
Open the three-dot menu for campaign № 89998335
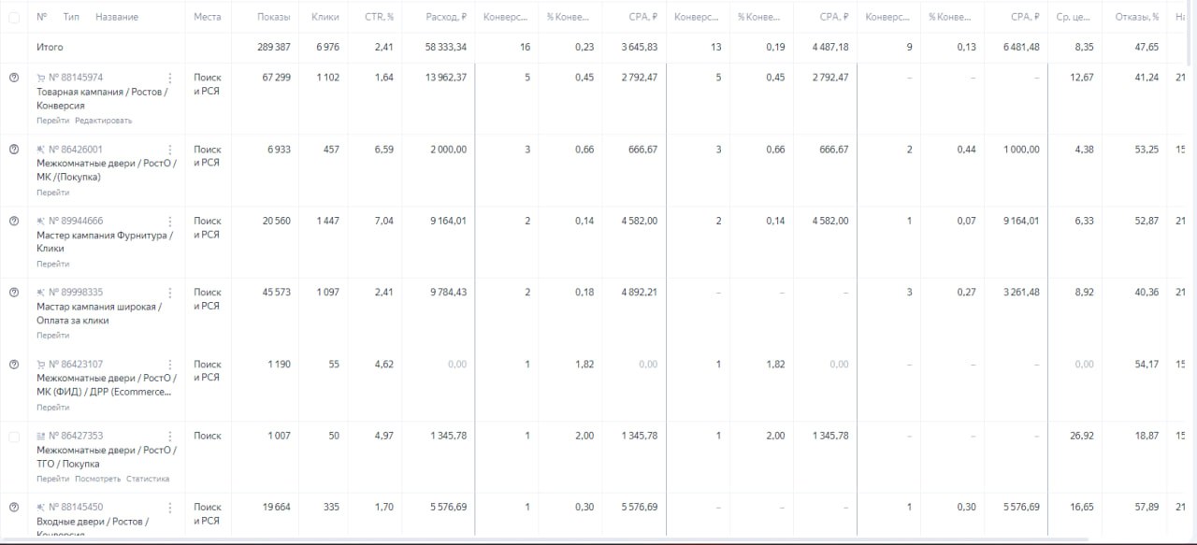[x=169, y=293]
